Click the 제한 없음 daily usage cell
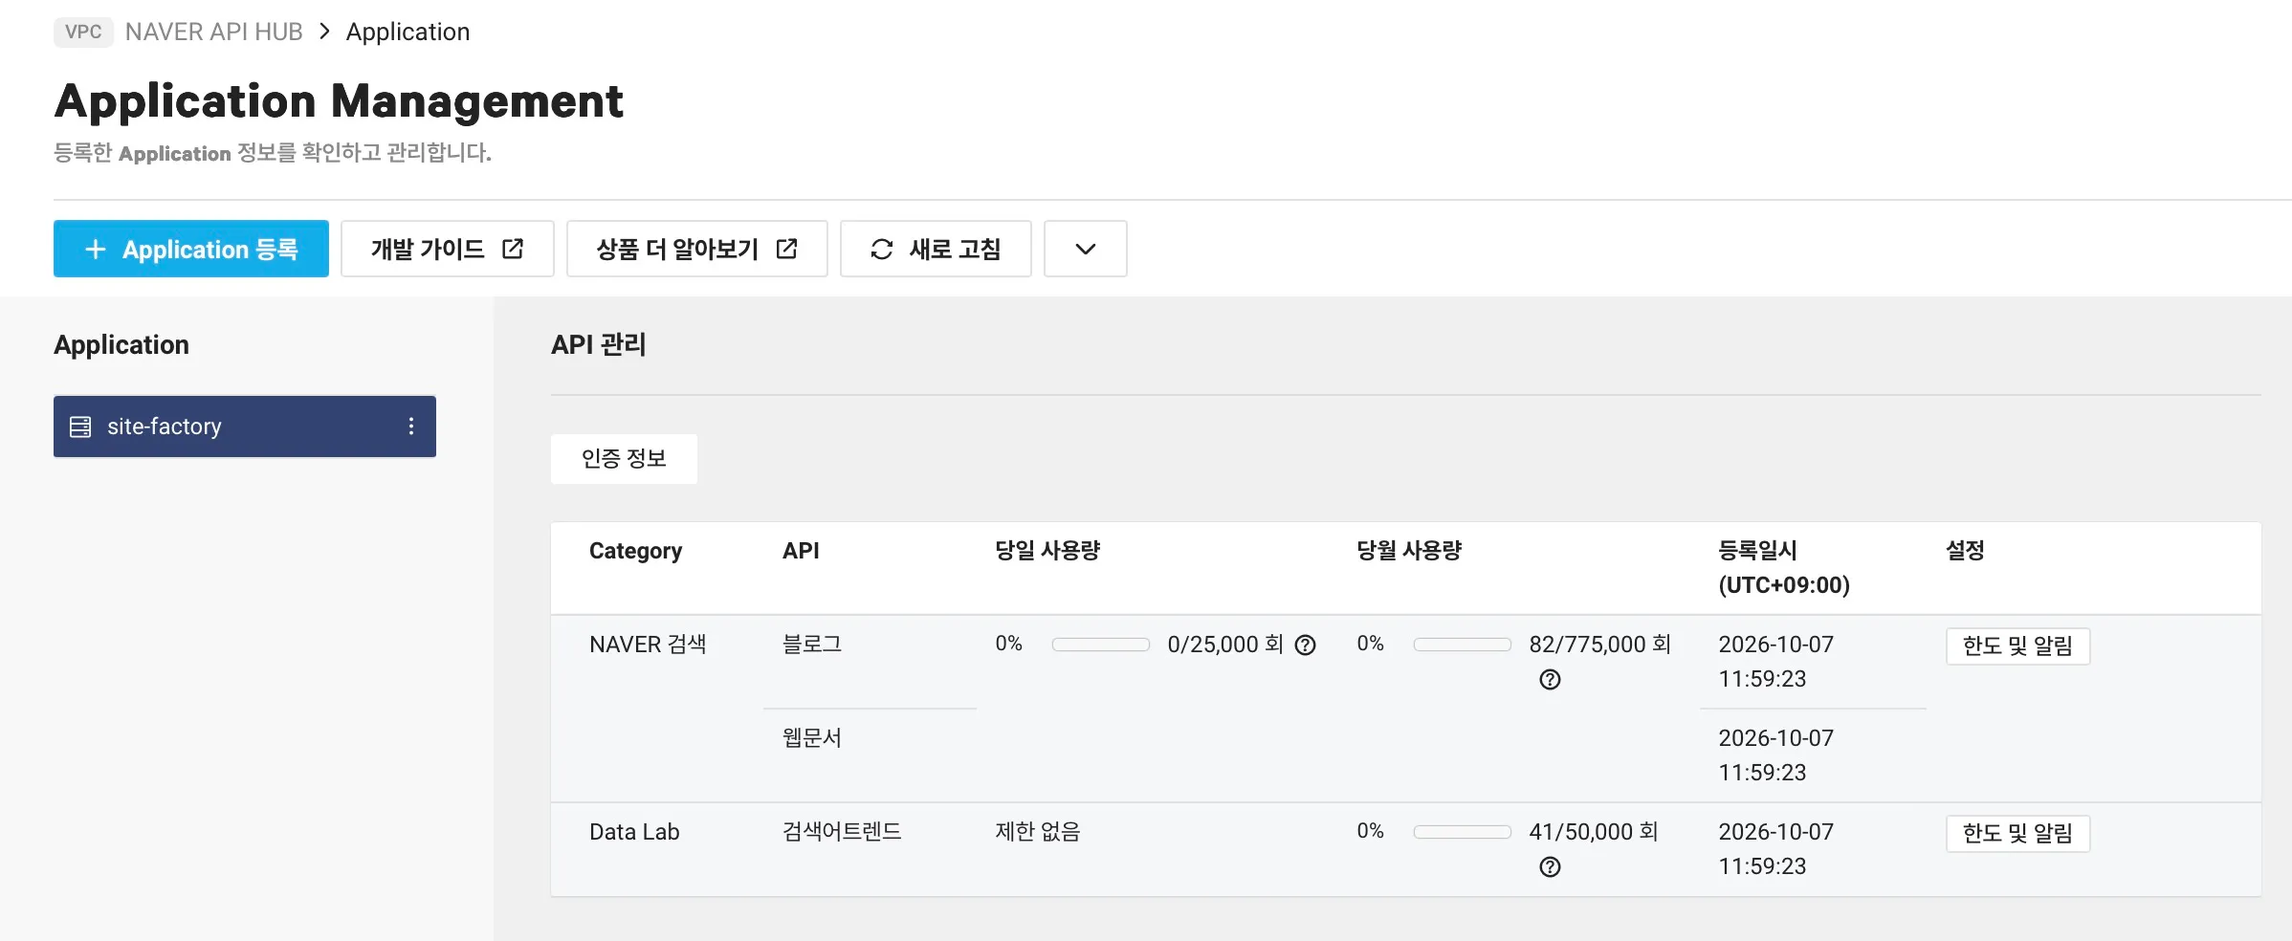 pos(1038,832)
